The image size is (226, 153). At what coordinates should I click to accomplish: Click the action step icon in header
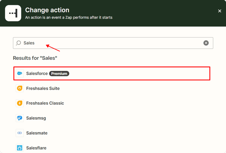click(13, 13)
